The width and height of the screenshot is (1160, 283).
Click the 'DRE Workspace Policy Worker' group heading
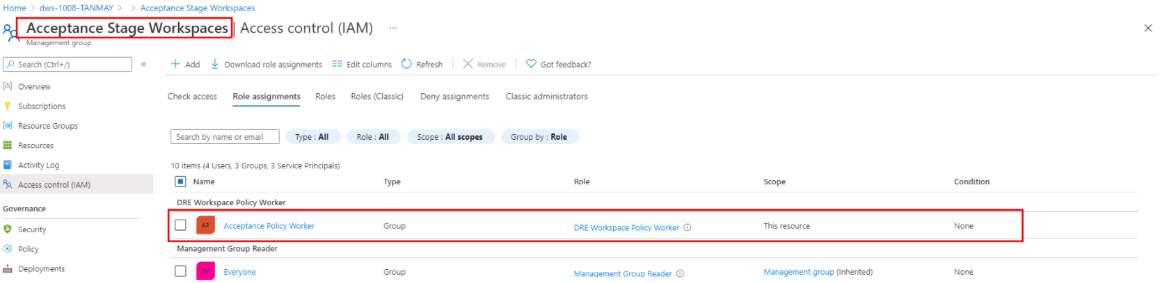[231, 202]
